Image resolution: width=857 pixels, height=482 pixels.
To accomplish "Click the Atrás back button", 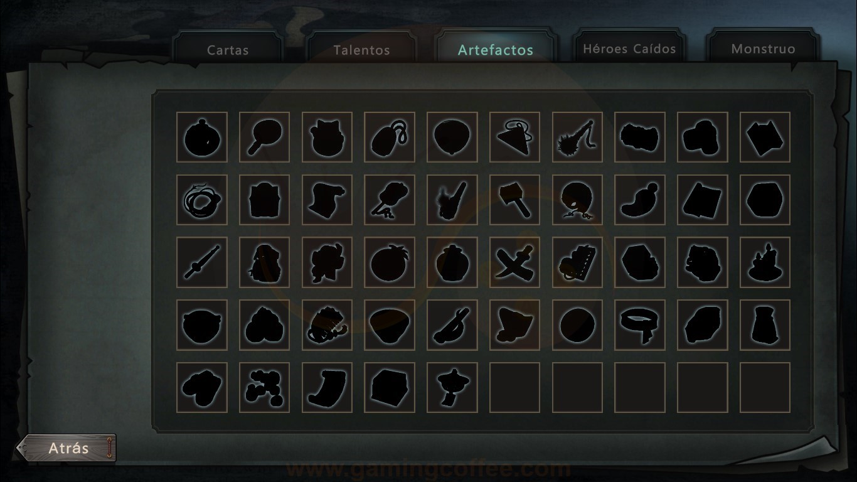I will [x=67, y=448].
